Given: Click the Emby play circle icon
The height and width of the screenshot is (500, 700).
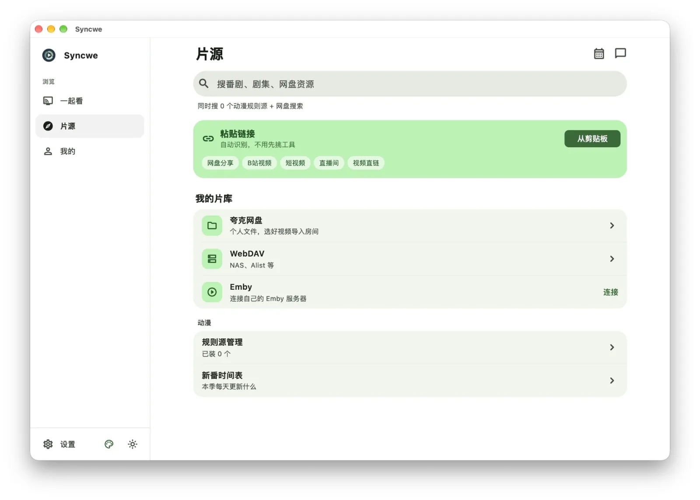Looking at the screenshot, I should click(x=212, y=292).
